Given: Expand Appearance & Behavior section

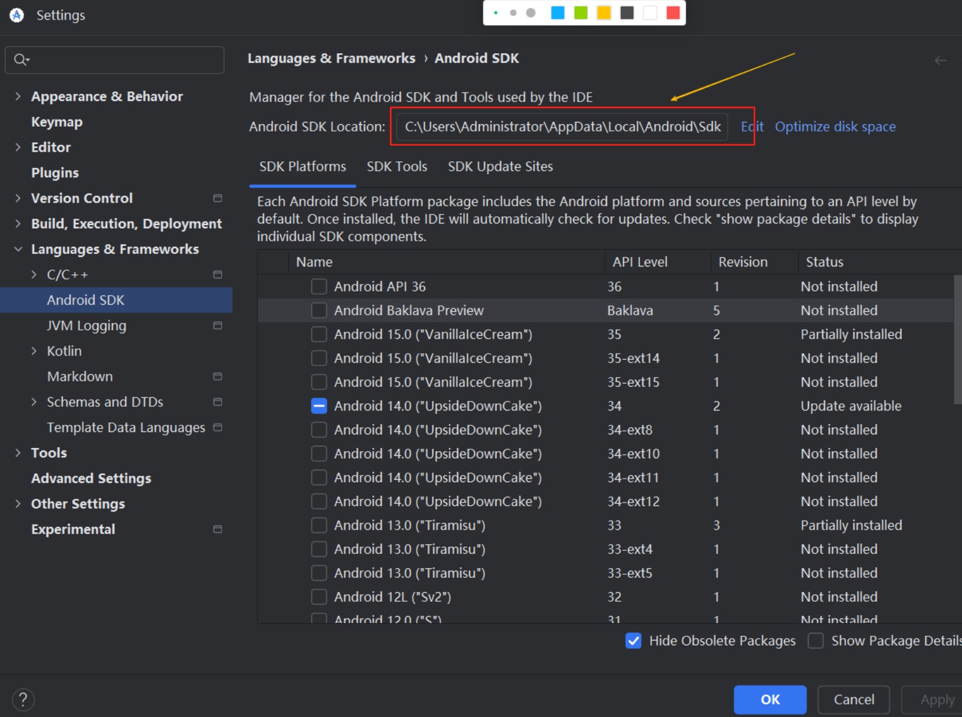Looking at the screenshot, I should coord(18,96).
